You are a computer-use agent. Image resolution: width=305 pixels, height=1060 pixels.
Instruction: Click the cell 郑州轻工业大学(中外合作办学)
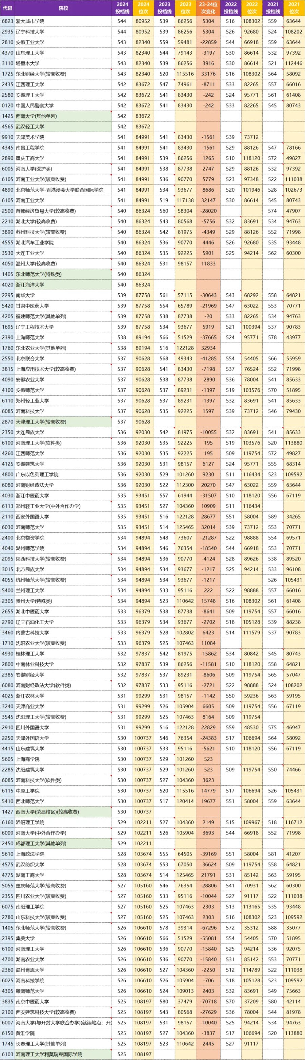pyautogui.click(x=63, y=506)
